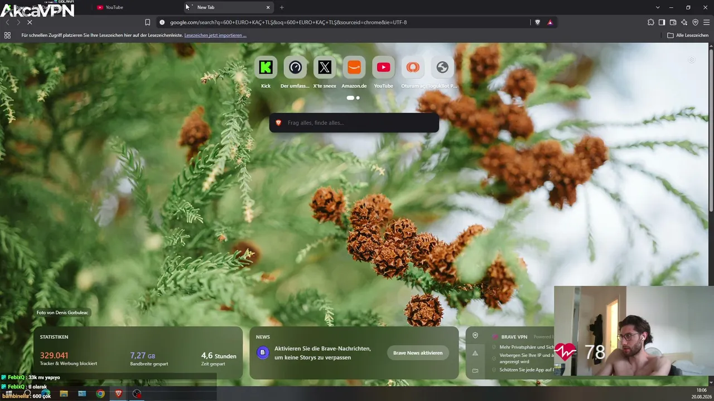Bookmark this page with bookmark icon
This screenshot has width=714, height=401.
[147, 22]
